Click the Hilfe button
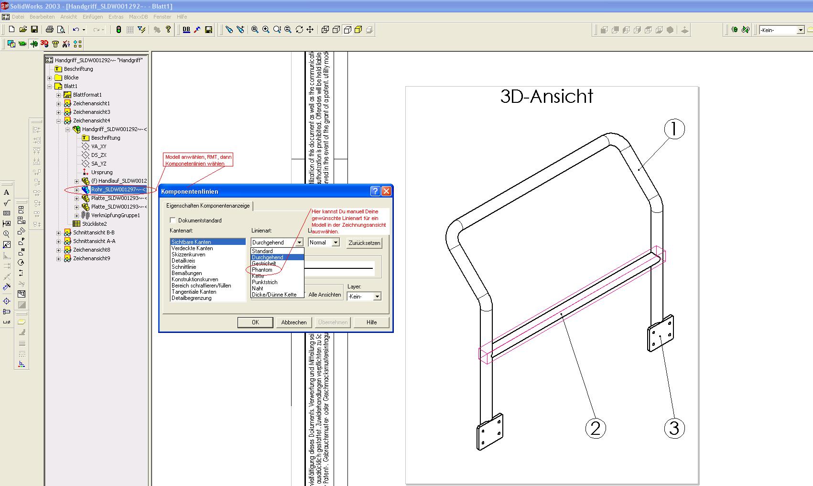Viewport: 813px width, 486px height. pos(372,322)
